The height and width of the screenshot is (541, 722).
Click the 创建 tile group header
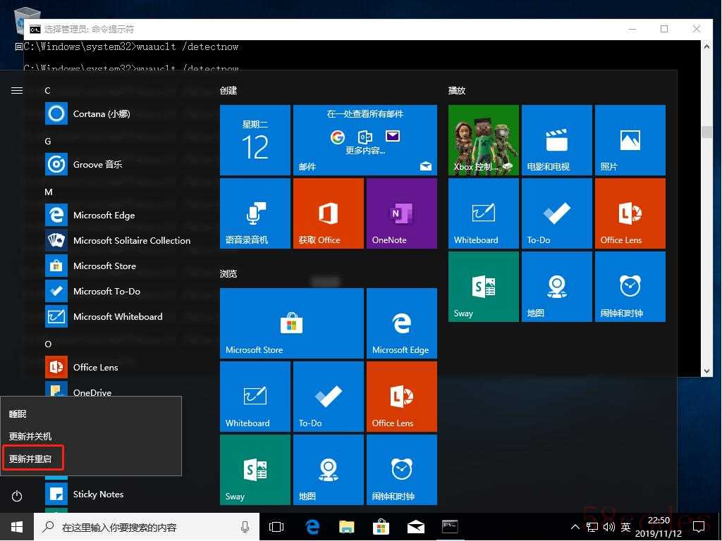pos(228,91)
